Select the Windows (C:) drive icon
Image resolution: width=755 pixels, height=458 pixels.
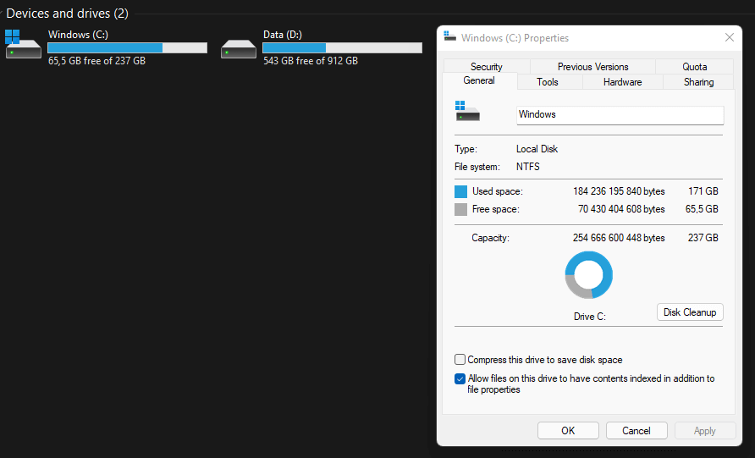click(23, 44)
